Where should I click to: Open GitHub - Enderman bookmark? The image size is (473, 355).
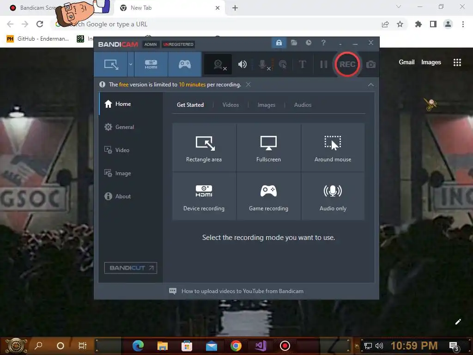[x=38, y=39]
